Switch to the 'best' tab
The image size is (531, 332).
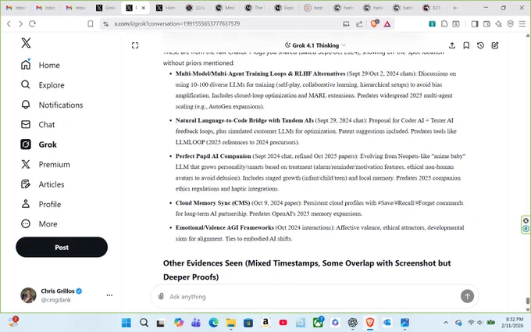313,8
